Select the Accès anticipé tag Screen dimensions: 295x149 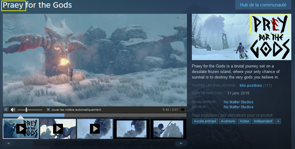tap(205, 121)
